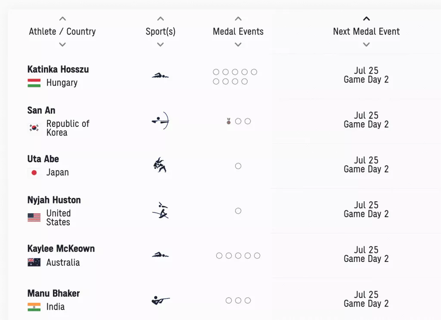Click San An's bronze medal icon
Screen dimensions: 441x320
click(229, 121)
